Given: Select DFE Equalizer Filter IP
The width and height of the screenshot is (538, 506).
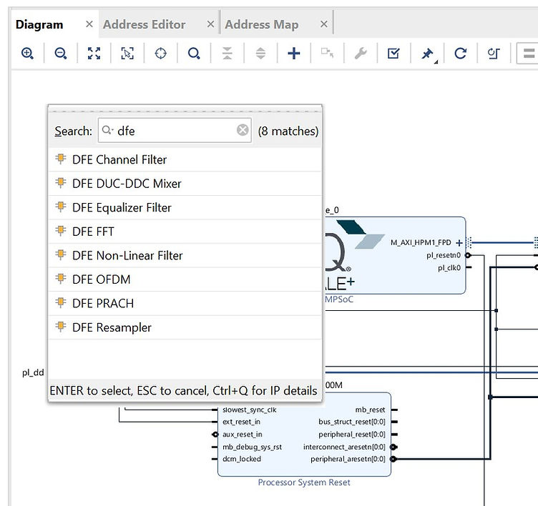Looking at the screenshot, I should click(185, 207).
